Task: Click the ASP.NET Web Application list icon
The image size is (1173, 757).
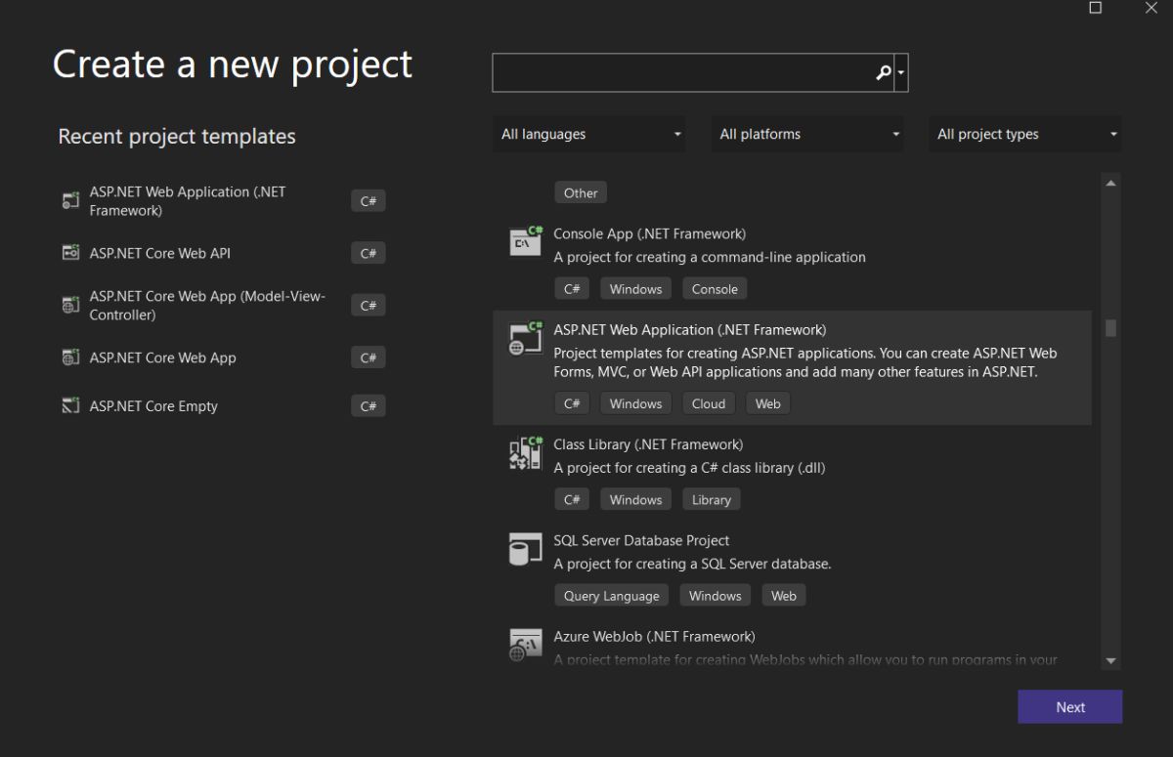Action: point(525,338)
